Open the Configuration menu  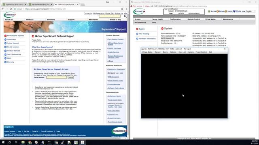175,19
